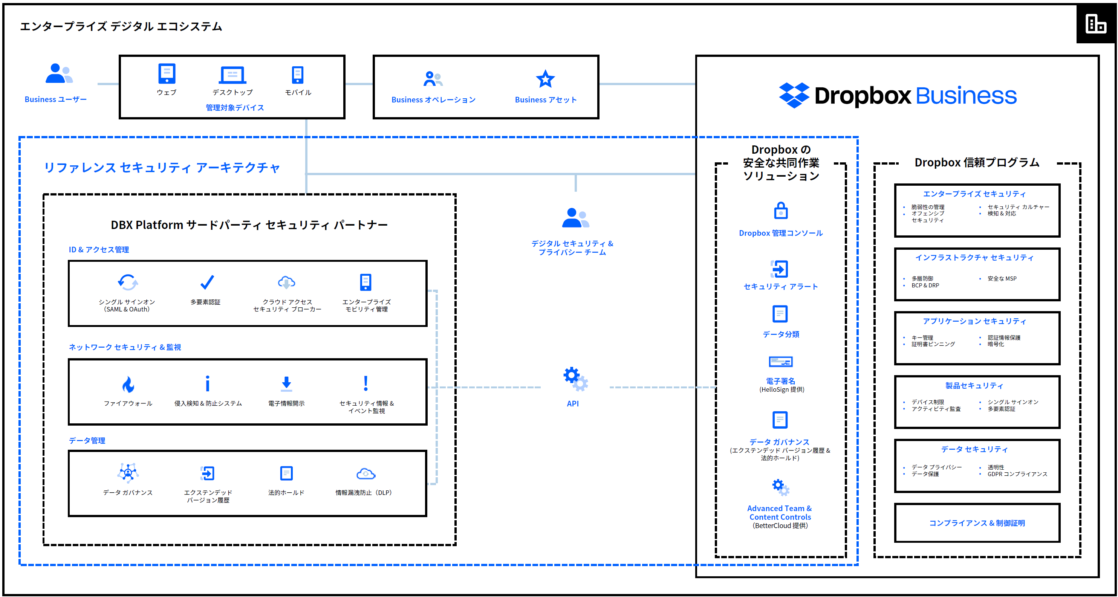Click the 証明書ピンニング bullet item

pyautogui.click(x=933, y=344)
